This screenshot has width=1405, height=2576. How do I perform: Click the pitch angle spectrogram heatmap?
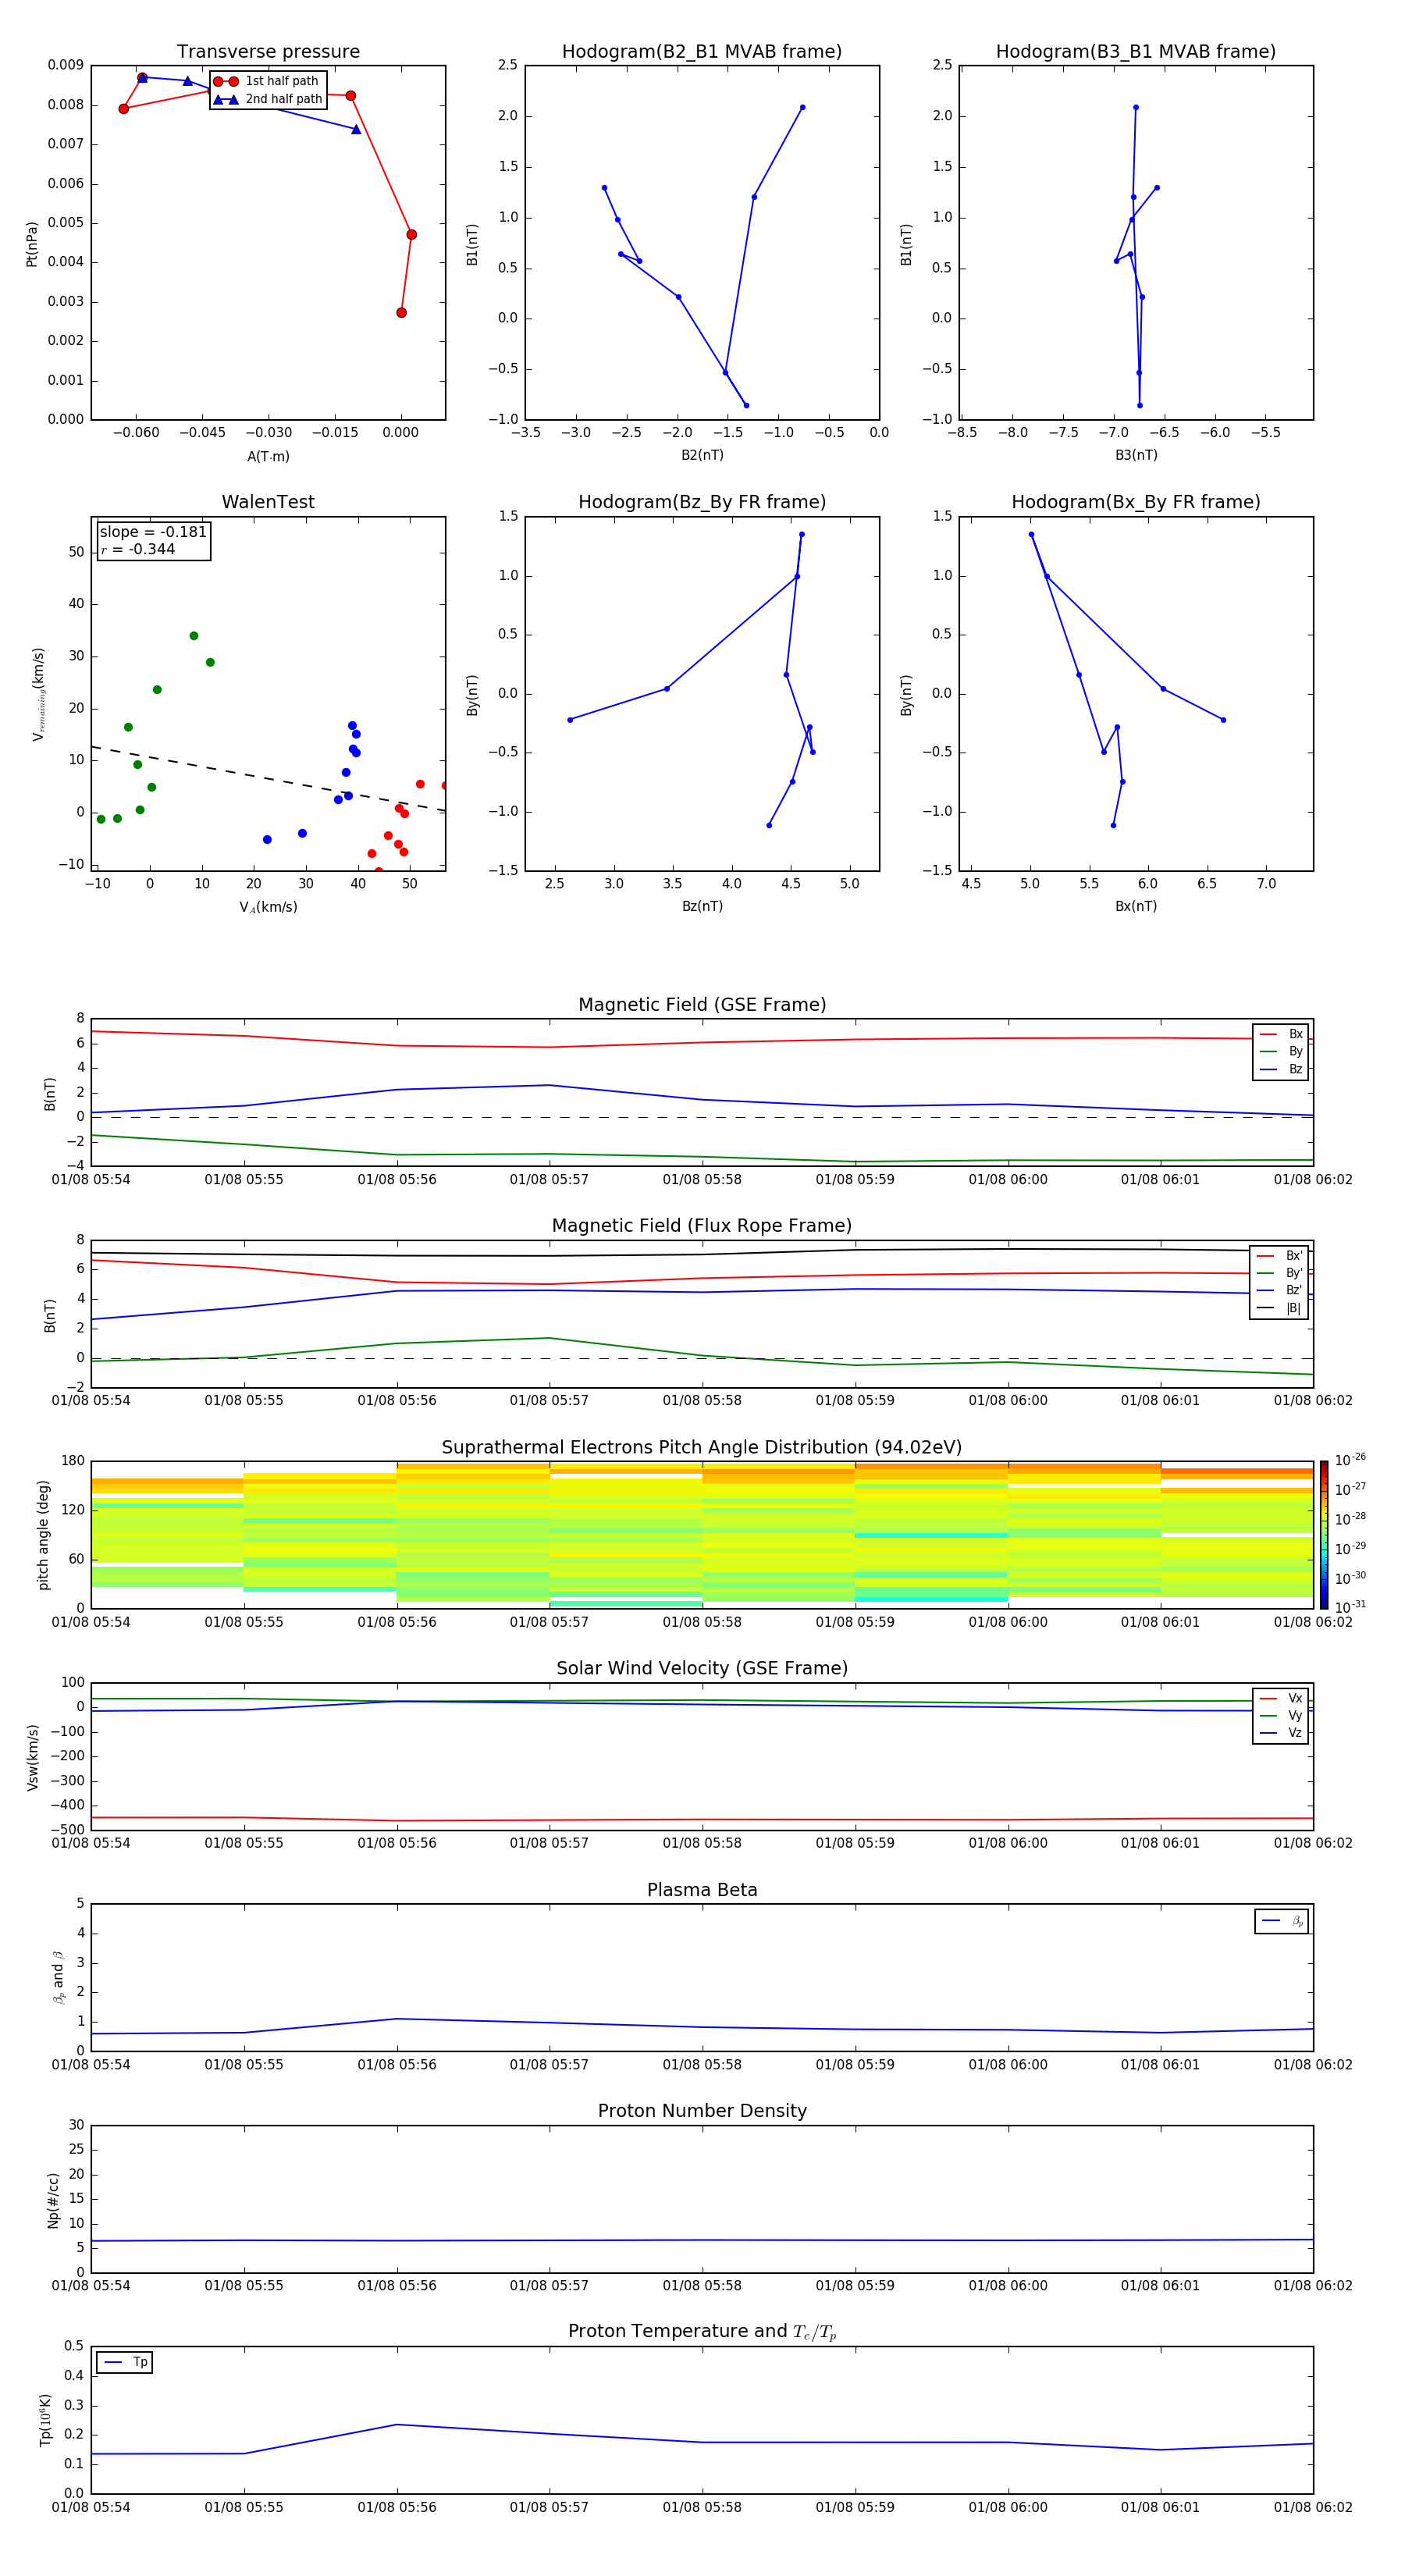[x=702, y=1535]
